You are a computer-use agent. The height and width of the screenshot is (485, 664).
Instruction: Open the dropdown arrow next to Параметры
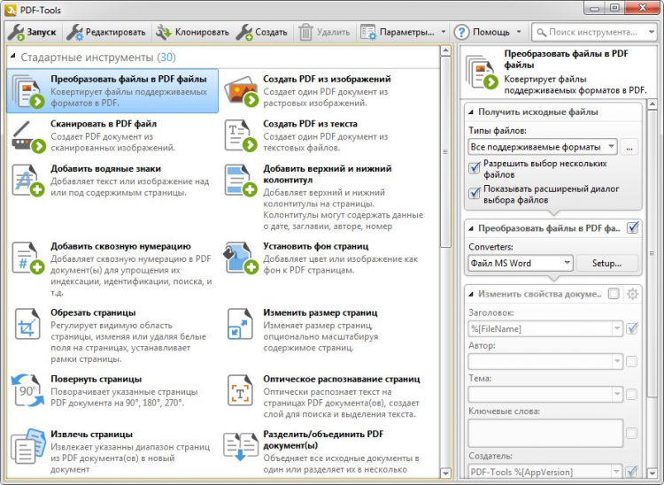tap(443, 32)
